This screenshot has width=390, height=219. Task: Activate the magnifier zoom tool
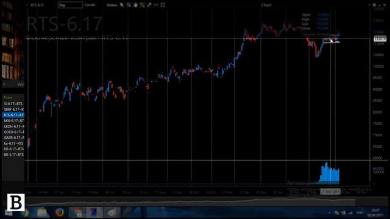click(x=129, y=5)
